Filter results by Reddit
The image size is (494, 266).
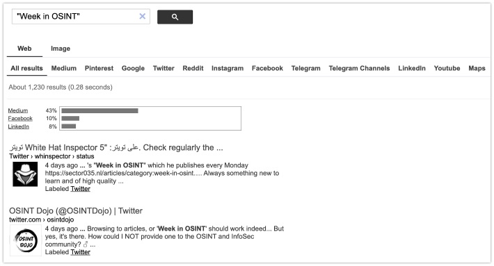point(193,68)
